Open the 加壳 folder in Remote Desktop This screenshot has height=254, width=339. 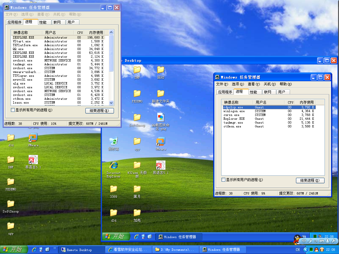[137, 215]
